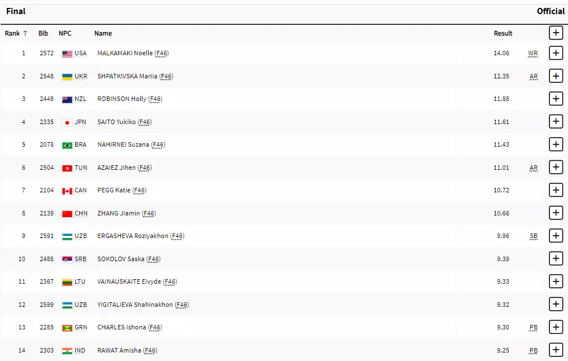The height and width of the screenshot is (361, 568).
Task: Click the WR record abbreviation
Action: point(532,54)
